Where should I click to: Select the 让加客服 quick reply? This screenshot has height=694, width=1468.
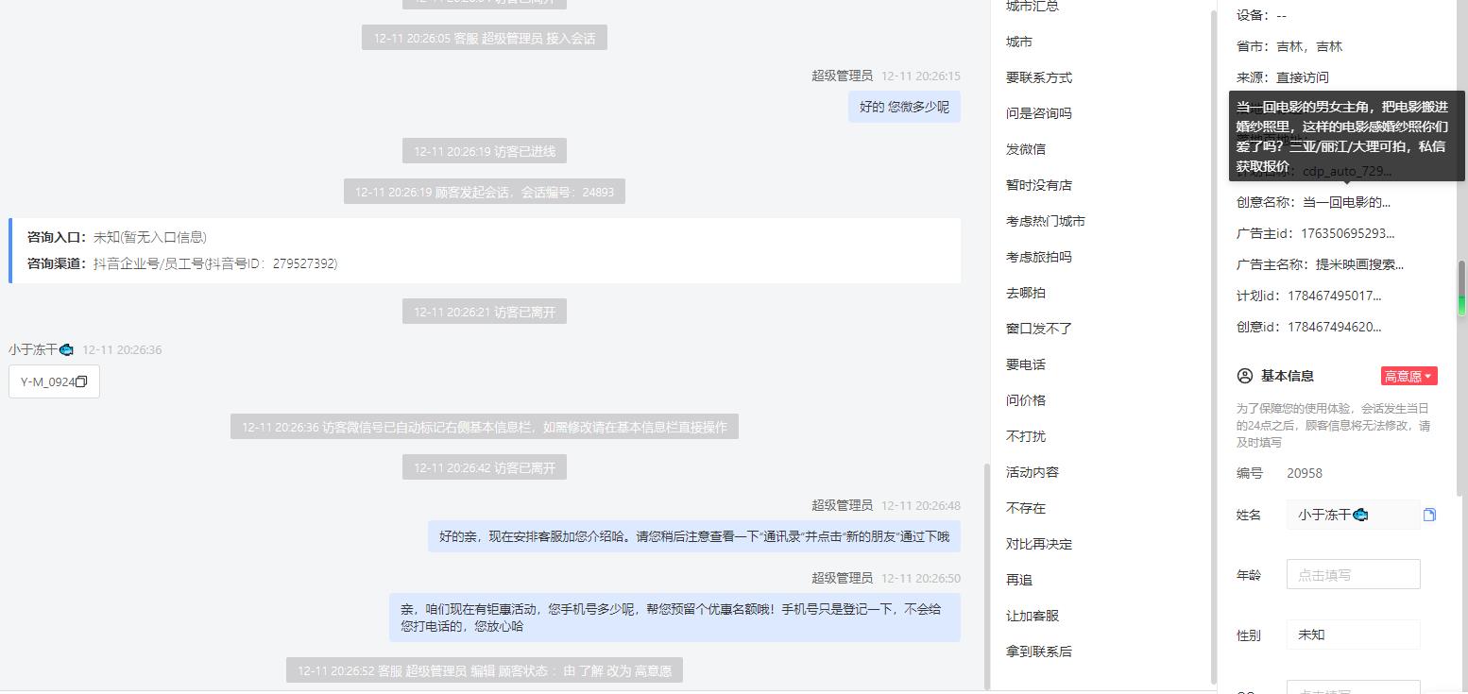click(1033, 616)
